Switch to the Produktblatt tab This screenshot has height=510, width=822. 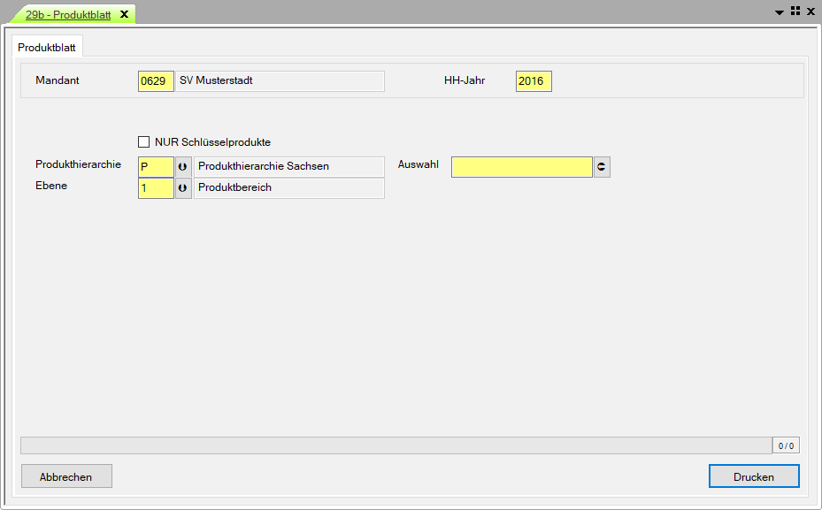coord(47,47)
